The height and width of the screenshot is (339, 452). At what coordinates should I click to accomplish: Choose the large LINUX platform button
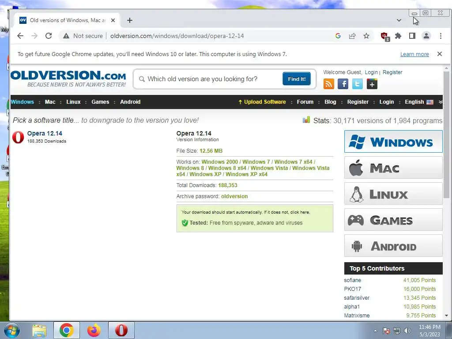pos(393,194)
